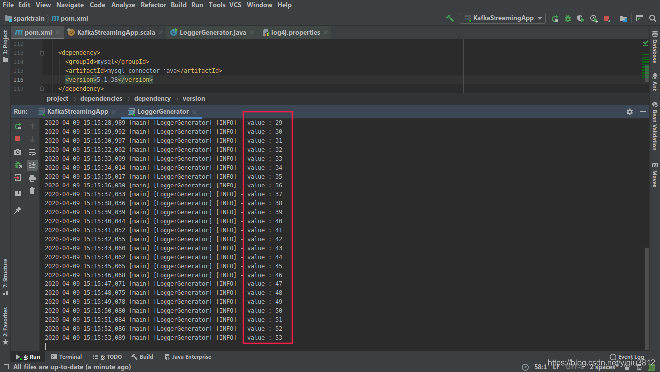Click the Run Anything icon
Viewport: 660px width, 372px height.
click(640, 18)
